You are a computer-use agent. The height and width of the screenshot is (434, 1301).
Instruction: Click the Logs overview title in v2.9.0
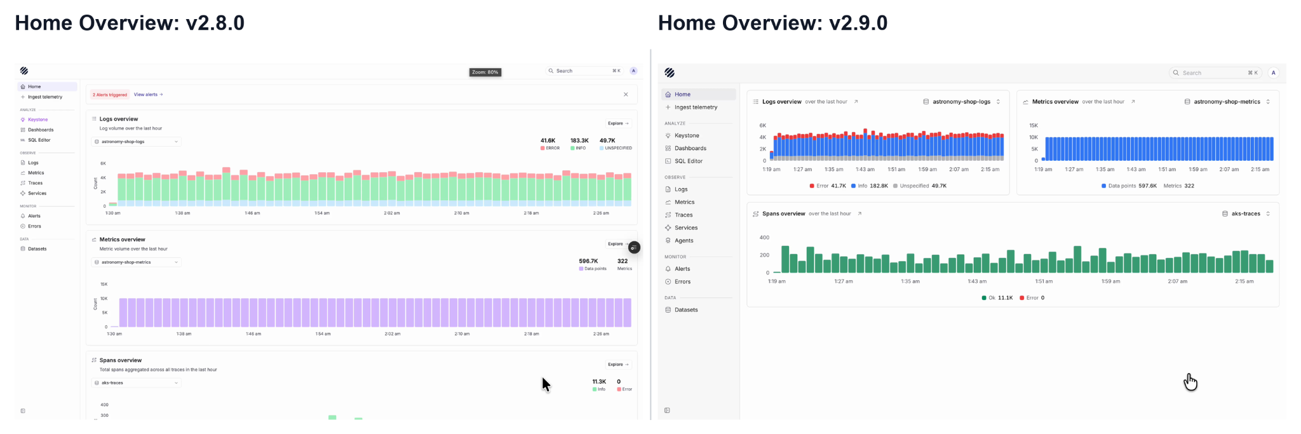pyautogui.click(x=781, y=102)
